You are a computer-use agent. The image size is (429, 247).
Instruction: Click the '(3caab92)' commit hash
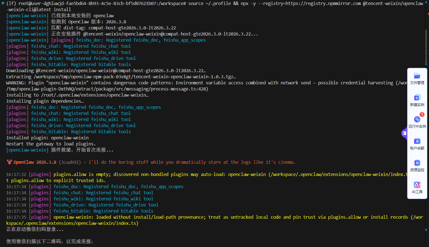click(70, 162)
